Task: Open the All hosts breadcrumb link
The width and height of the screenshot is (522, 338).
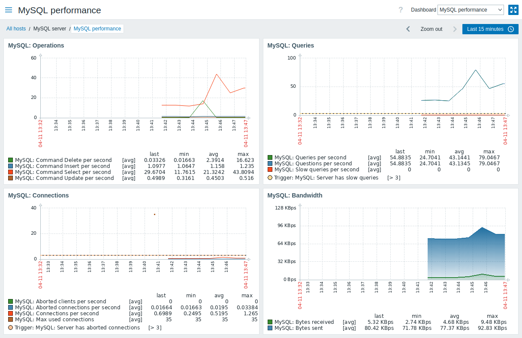Action: [x=16, y=29]
